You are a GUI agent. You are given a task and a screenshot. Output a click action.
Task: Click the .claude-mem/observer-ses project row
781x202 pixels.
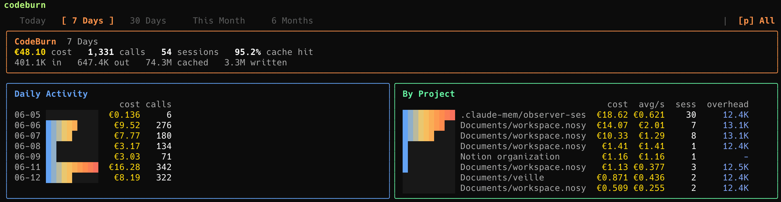[576, 115]
